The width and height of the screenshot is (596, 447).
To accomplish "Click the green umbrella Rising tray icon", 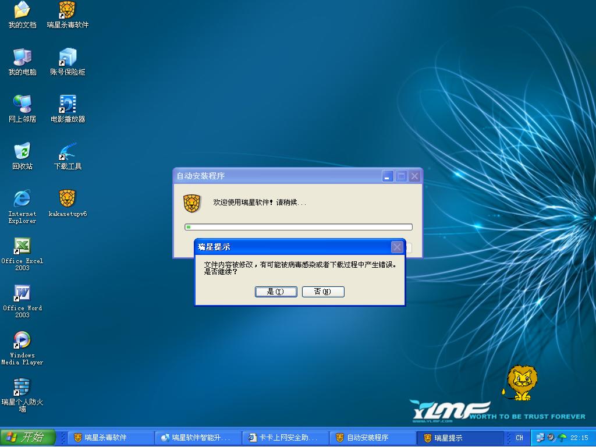I will coord(562,438).
